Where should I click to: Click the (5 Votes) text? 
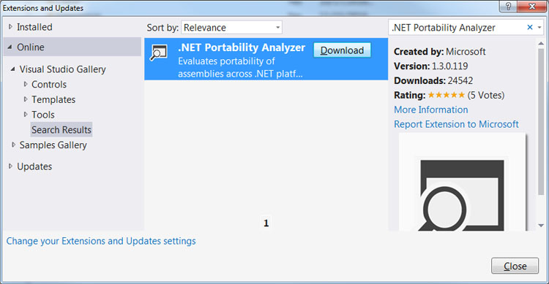486,95
